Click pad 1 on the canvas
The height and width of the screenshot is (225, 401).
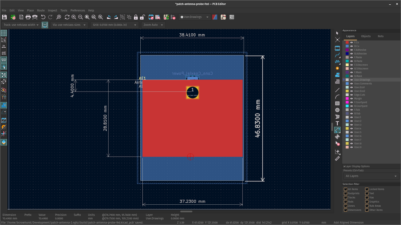pos(192,93)
